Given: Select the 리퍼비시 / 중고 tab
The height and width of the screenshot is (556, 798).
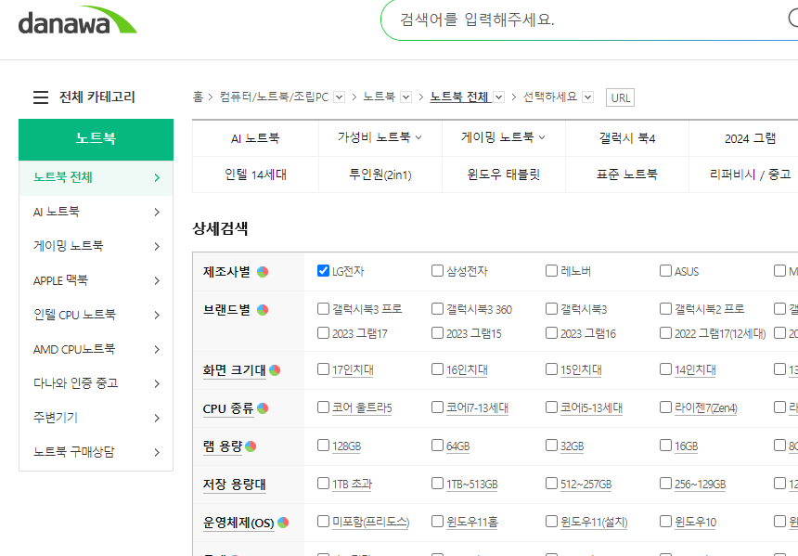Looking at the screenshot, I should click(x=750, y=175).
